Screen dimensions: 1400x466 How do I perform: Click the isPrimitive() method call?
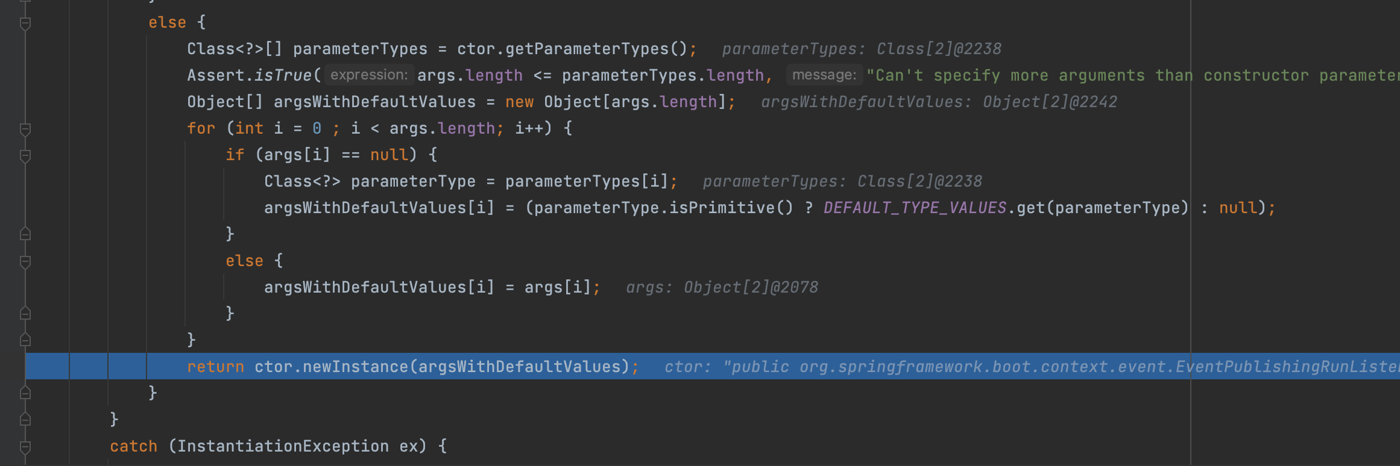(x=731, y=208)
